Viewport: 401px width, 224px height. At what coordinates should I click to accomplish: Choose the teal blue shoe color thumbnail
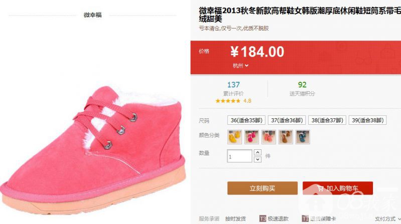coord(303,137)
